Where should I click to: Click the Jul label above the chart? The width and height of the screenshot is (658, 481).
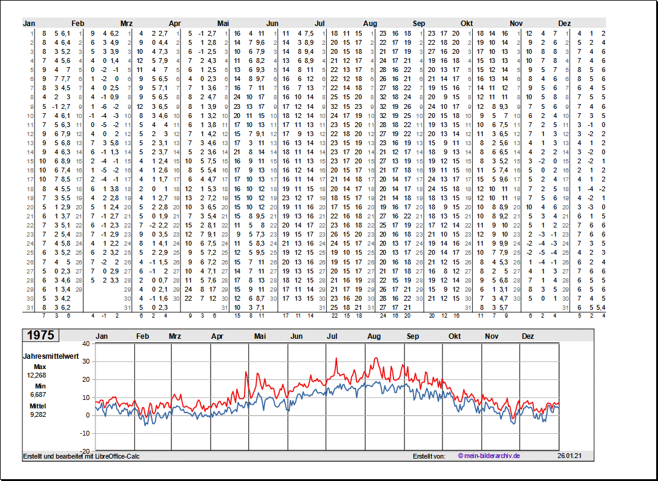pos(332,336)
